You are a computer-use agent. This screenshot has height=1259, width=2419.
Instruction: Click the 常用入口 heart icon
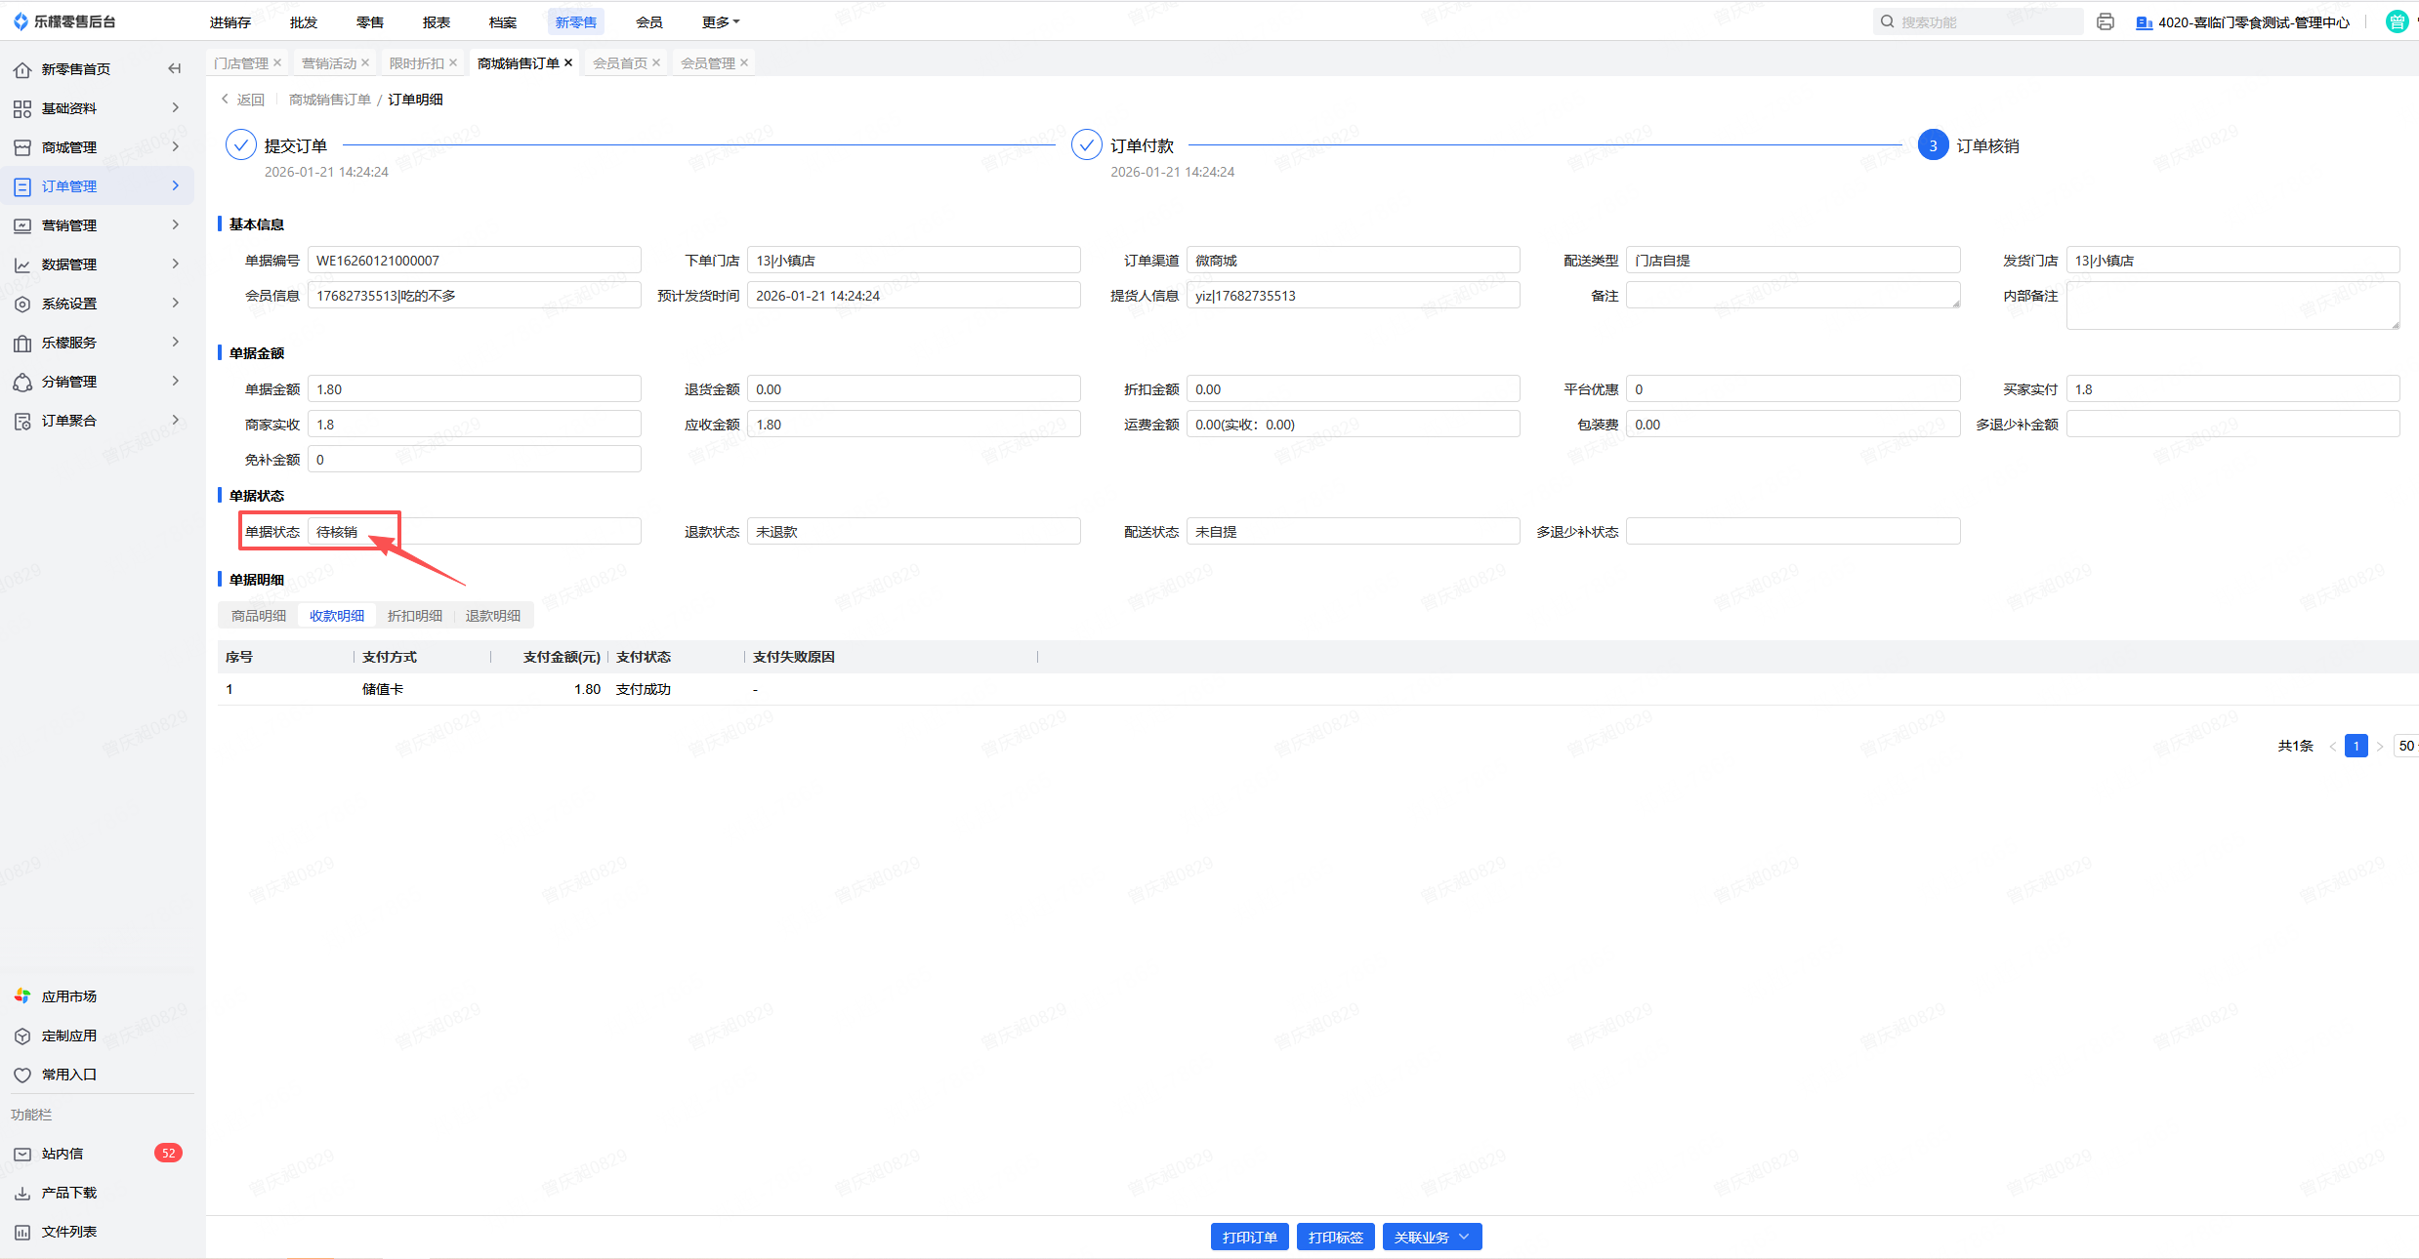click(x=22, y=1075)
